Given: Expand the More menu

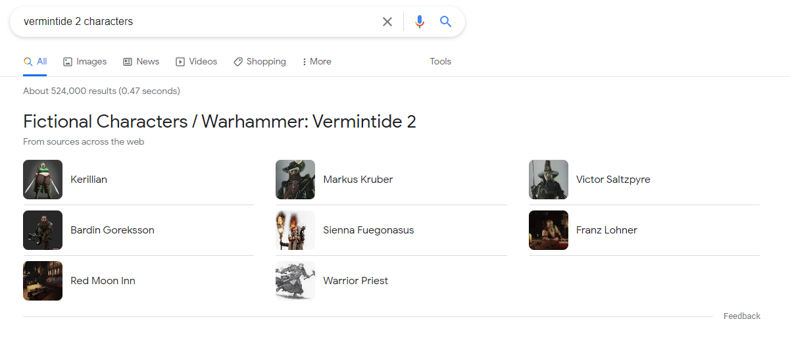Looking at the screenshot, I should click(x=316, y=62).
